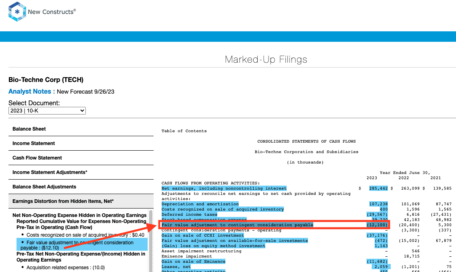The height and width of the screenshot is (272, 456).
Task: Click the Table of Contents text in the filing
Action: click(x=184, y=131)
